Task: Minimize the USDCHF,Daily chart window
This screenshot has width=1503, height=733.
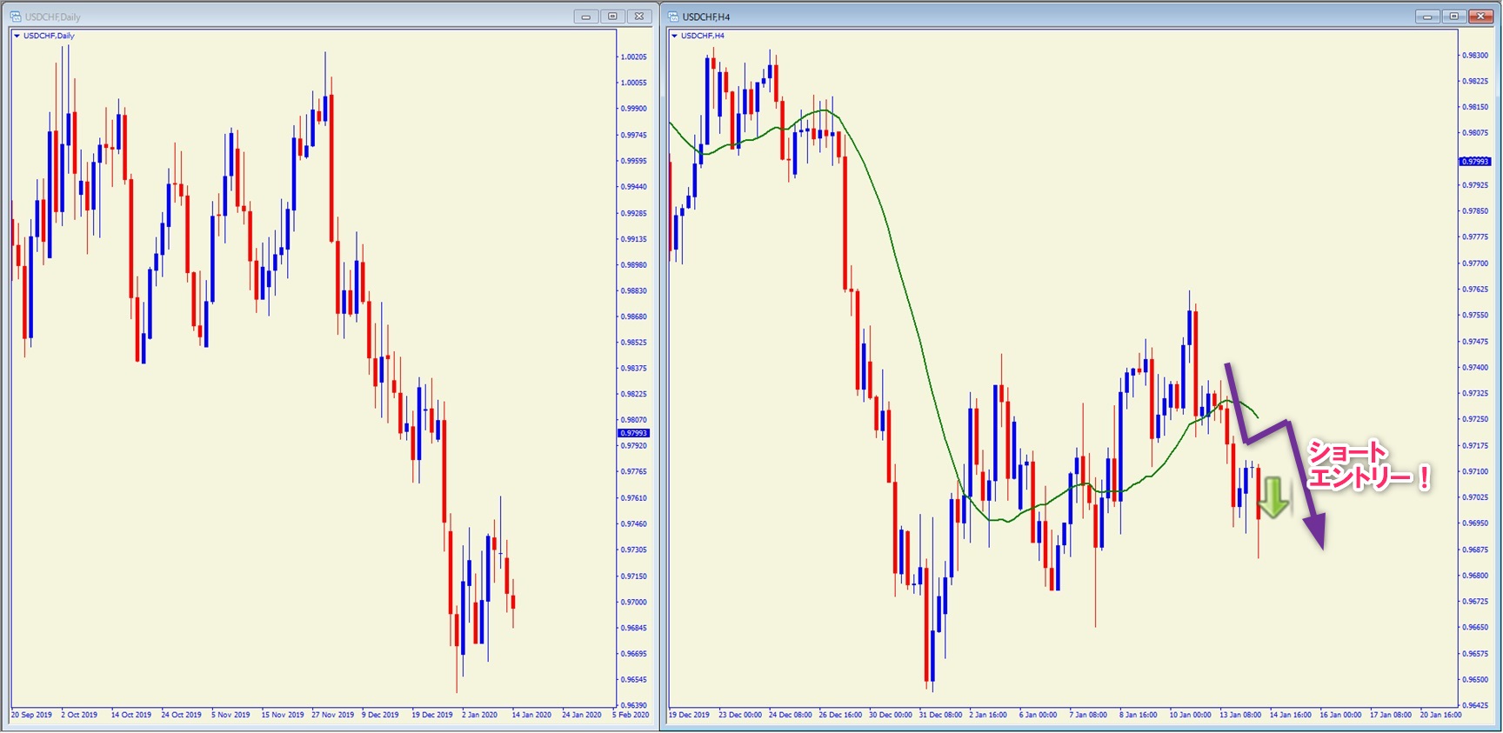Action: (x=586, y=17)
